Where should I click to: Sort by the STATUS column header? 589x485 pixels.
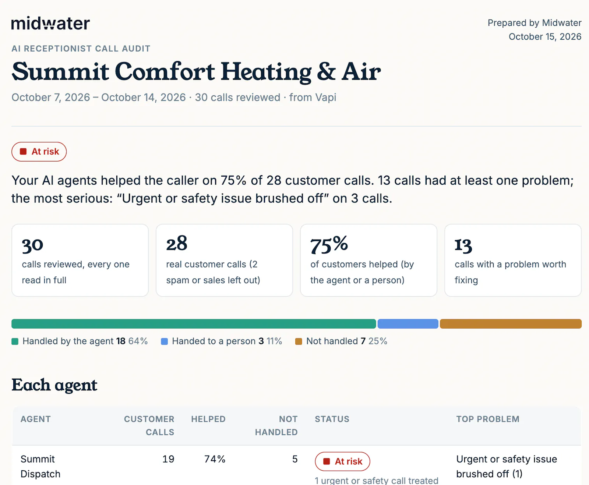(332, 419)
